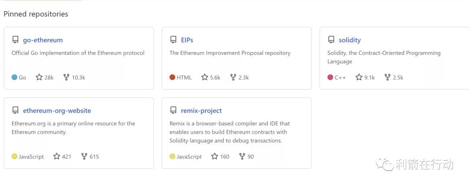Click the go-ethereum repository book icon
The image size is (469, 185).
[15, 40]
